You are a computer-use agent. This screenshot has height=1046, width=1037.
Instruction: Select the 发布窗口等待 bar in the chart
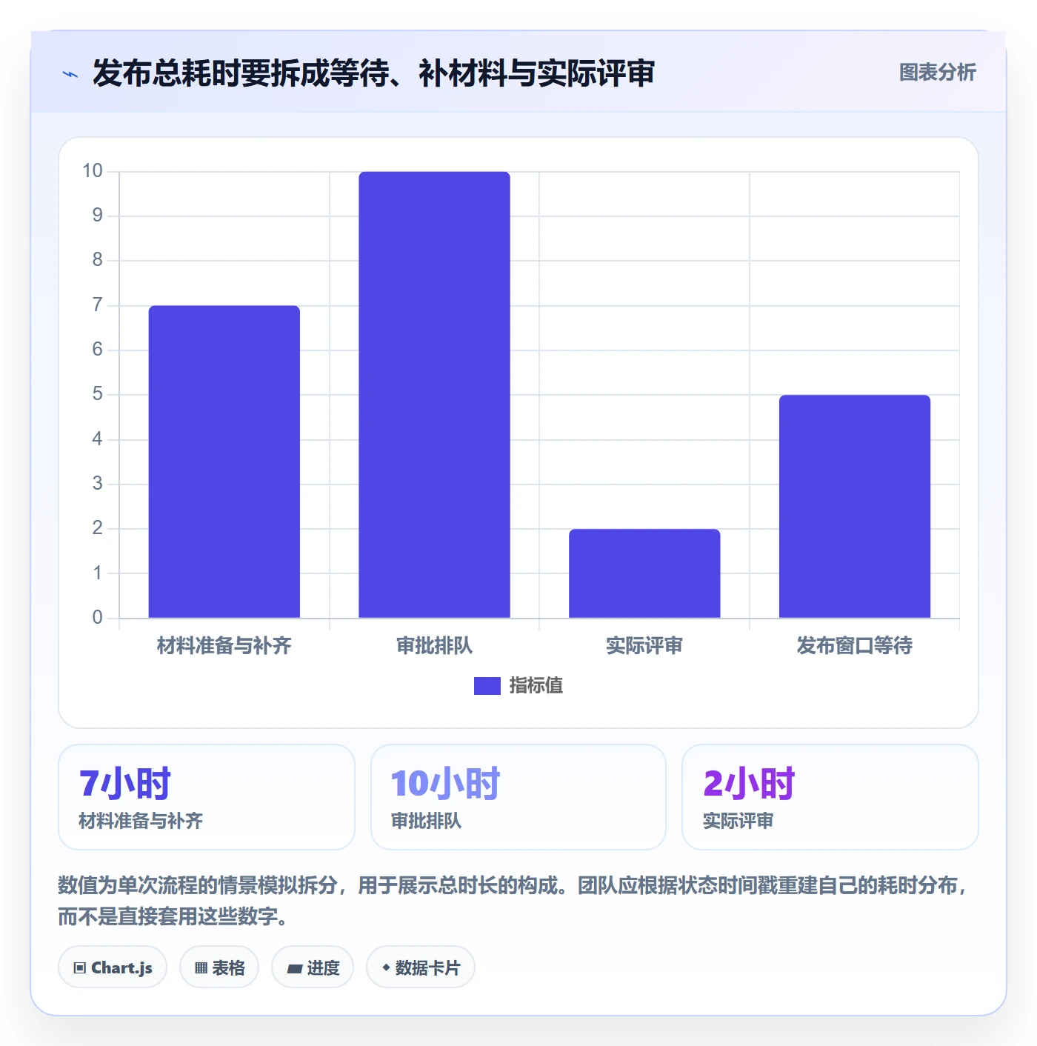pos(855,507)
